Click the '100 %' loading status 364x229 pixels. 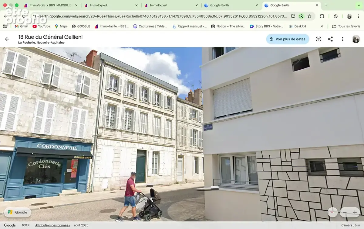coord(26,225)
